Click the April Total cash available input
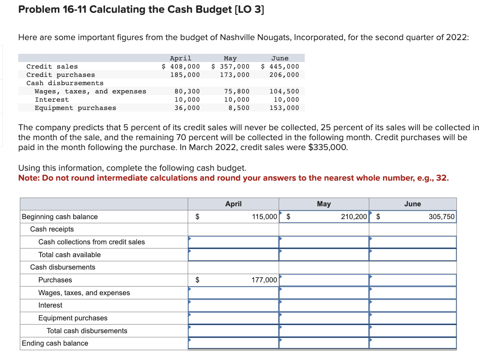 234,255
